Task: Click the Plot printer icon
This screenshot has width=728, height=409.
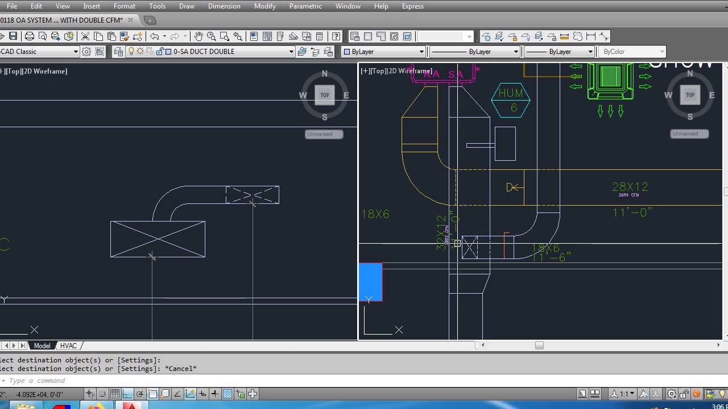Action: 30,36
